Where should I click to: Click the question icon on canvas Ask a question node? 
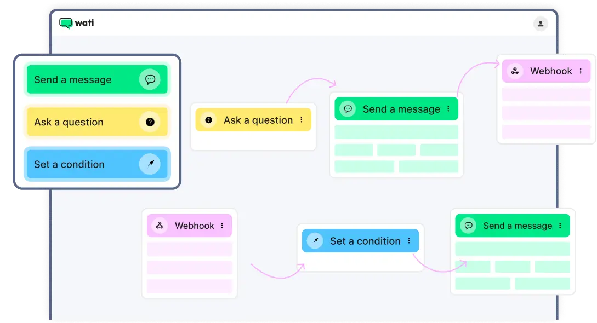click(209, 120)
